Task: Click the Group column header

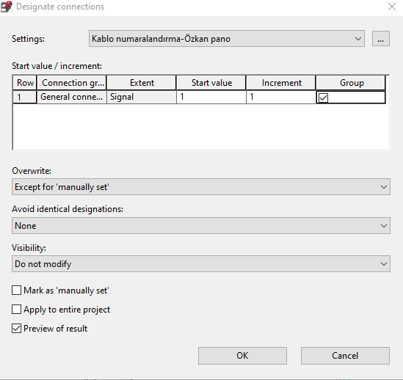Action: click(351, 83)
